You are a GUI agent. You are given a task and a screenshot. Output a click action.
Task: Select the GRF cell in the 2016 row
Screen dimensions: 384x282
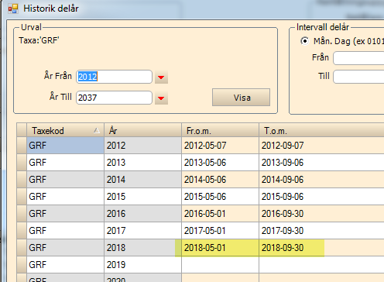(x=65, y=214)
